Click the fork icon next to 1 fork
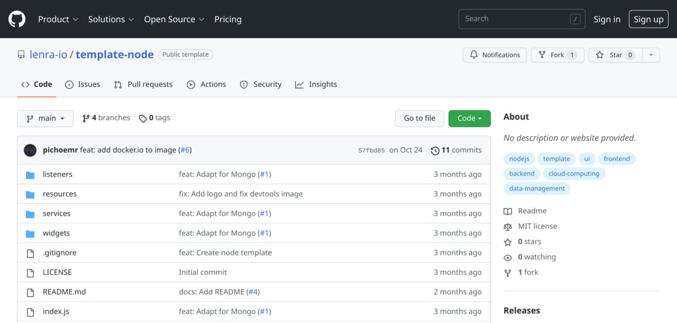This screenshot has width=677, height=323. click(x=508, y=273)
